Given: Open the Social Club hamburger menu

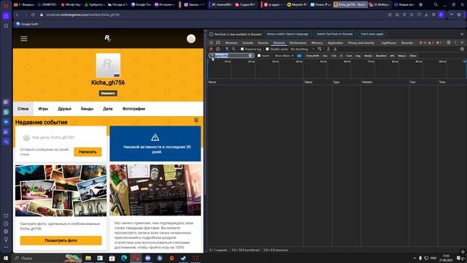Looking at the screenshot, I should pyautogui.click(x=24, y=39).
